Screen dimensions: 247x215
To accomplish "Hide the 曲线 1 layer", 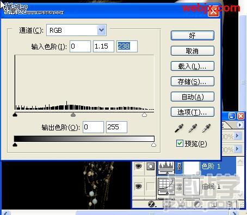I will point(139,187).
